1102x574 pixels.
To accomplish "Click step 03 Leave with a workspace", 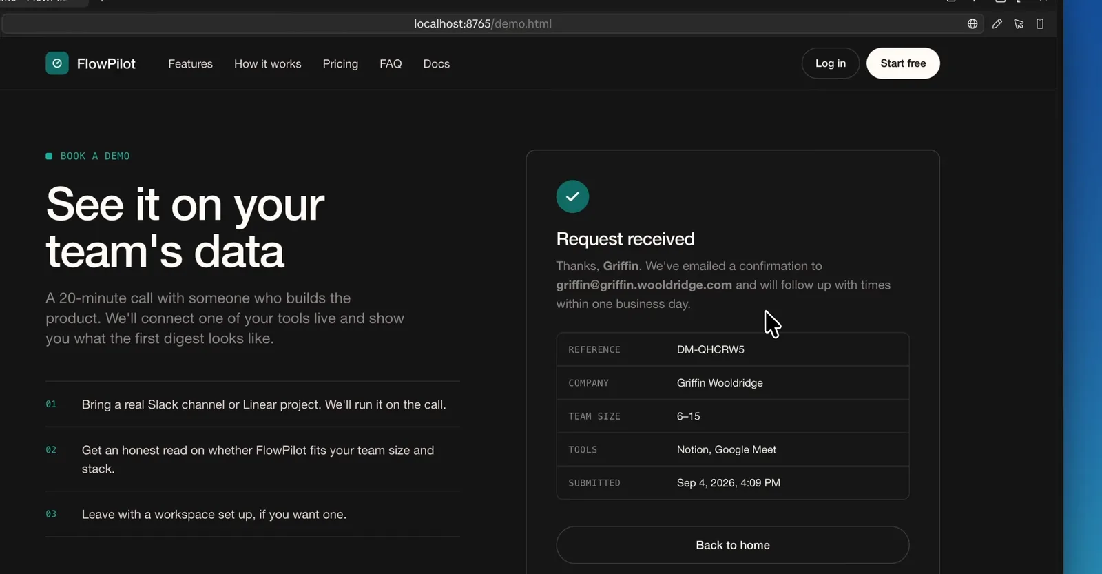I will point(253,514).
